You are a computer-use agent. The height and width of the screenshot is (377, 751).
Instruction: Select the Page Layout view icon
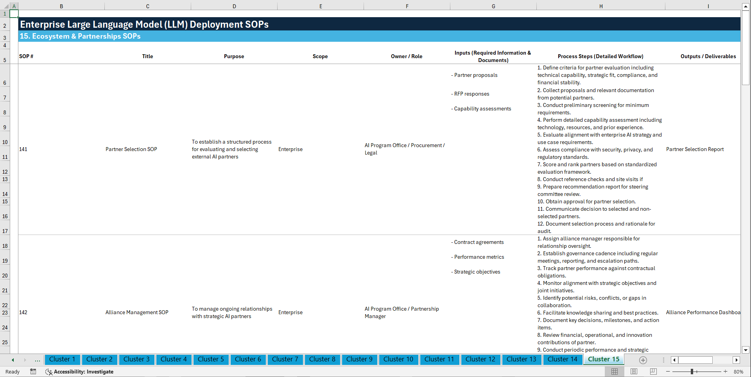[634, 371]
